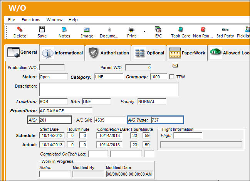Screen dimensions: 250x181
Task: Open the Documents paperclip icon
Action: (109, 30)
